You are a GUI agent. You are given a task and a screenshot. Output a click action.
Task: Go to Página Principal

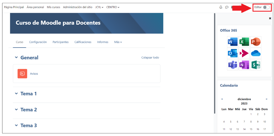pos(14,7)
